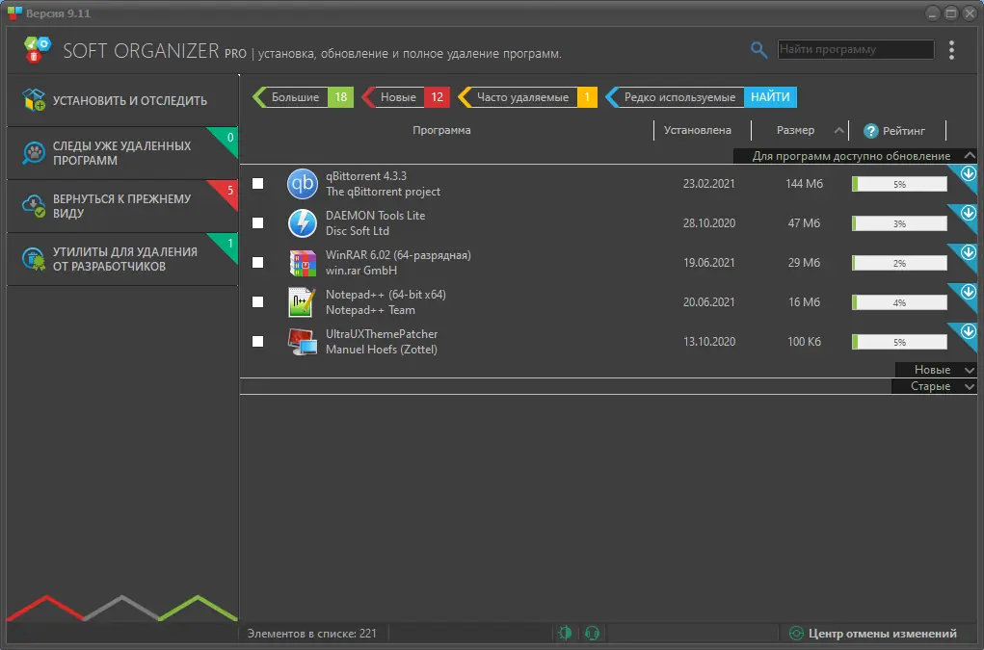984x650 pixels.
Task: Click the headset support icon in status bar
Action: [592, 633]
